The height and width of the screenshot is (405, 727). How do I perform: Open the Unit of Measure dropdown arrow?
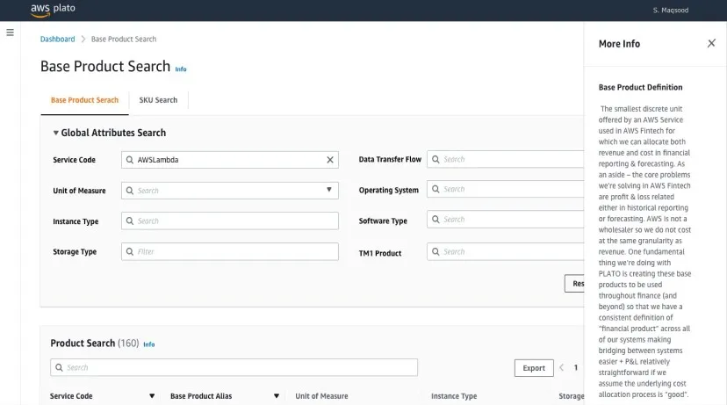pos(328,190)
